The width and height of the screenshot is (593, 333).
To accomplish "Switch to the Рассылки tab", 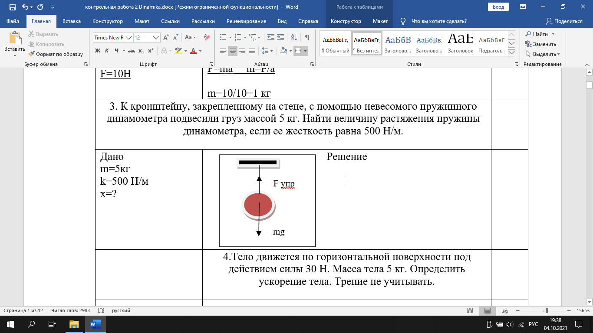I will [203, 21].
